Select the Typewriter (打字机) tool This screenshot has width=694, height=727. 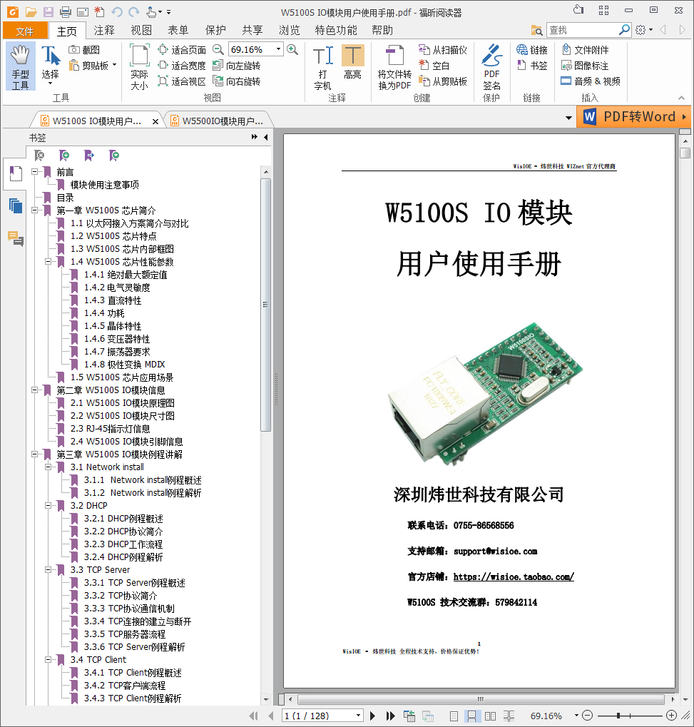[x=322, y=67]
